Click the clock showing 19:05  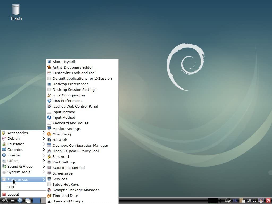[252, 201]
